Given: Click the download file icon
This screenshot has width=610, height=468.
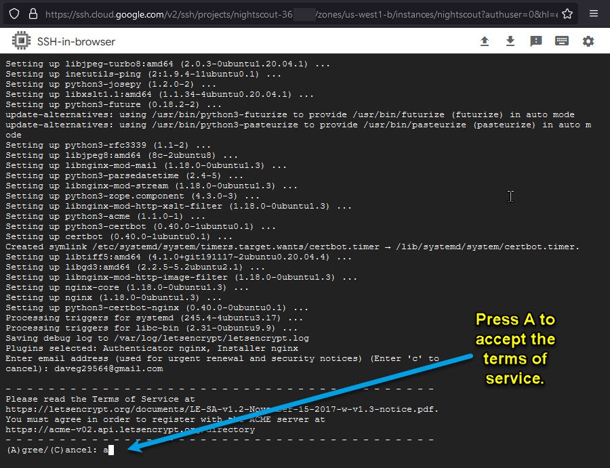Looking at the screenshot, I should click(510, 41).
